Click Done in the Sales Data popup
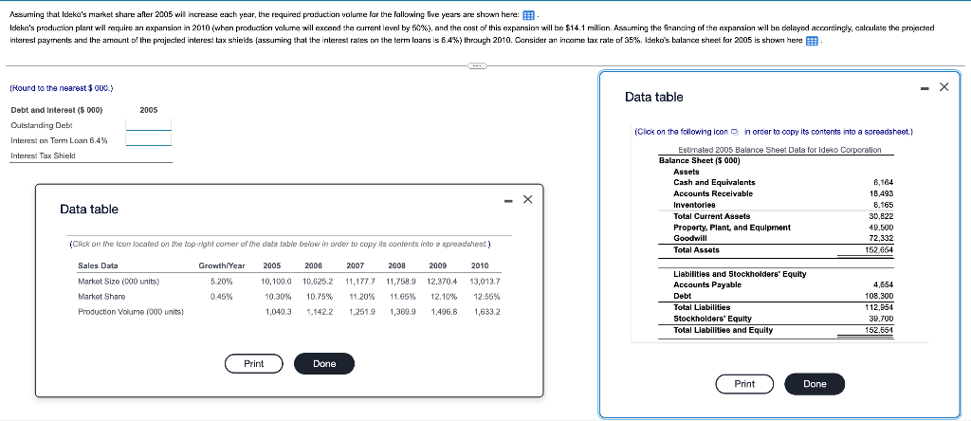971x421 pixels. 324,363
